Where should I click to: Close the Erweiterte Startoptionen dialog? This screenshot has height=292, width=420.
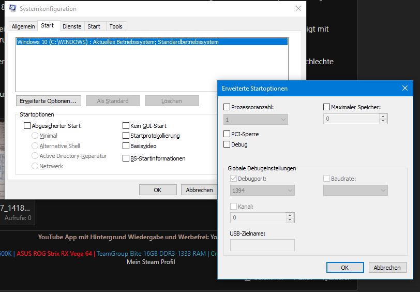pyautogui.click(x=404, y=88)
